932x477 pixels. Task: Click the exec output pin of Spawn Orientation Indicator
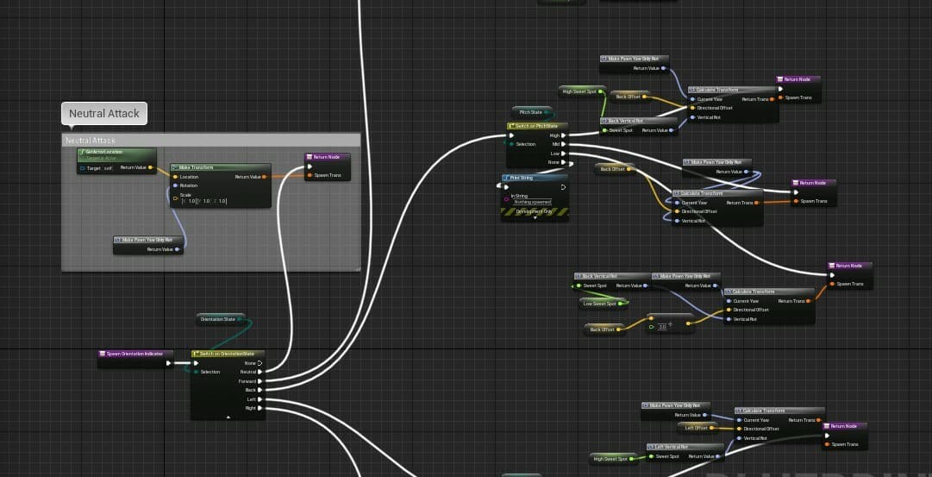tap(169, 363)
